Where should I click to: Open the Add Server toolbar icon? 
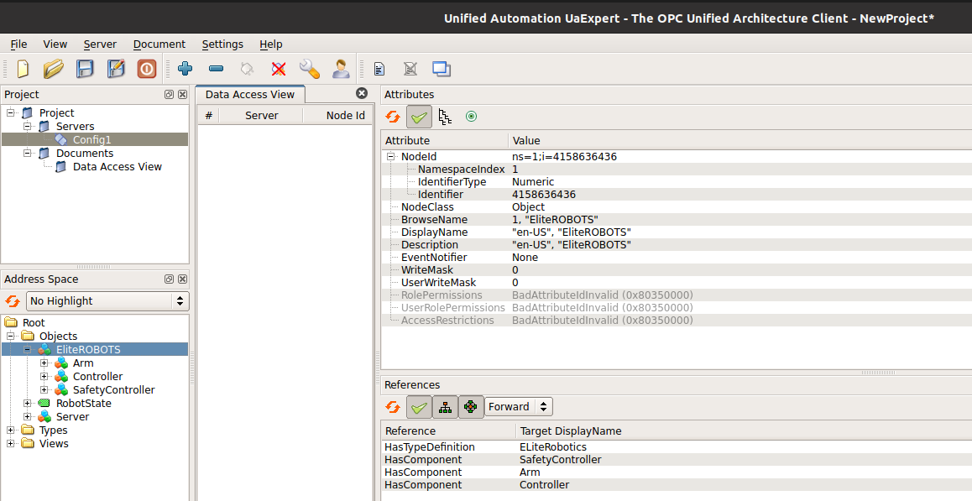[x=186, y=69]
